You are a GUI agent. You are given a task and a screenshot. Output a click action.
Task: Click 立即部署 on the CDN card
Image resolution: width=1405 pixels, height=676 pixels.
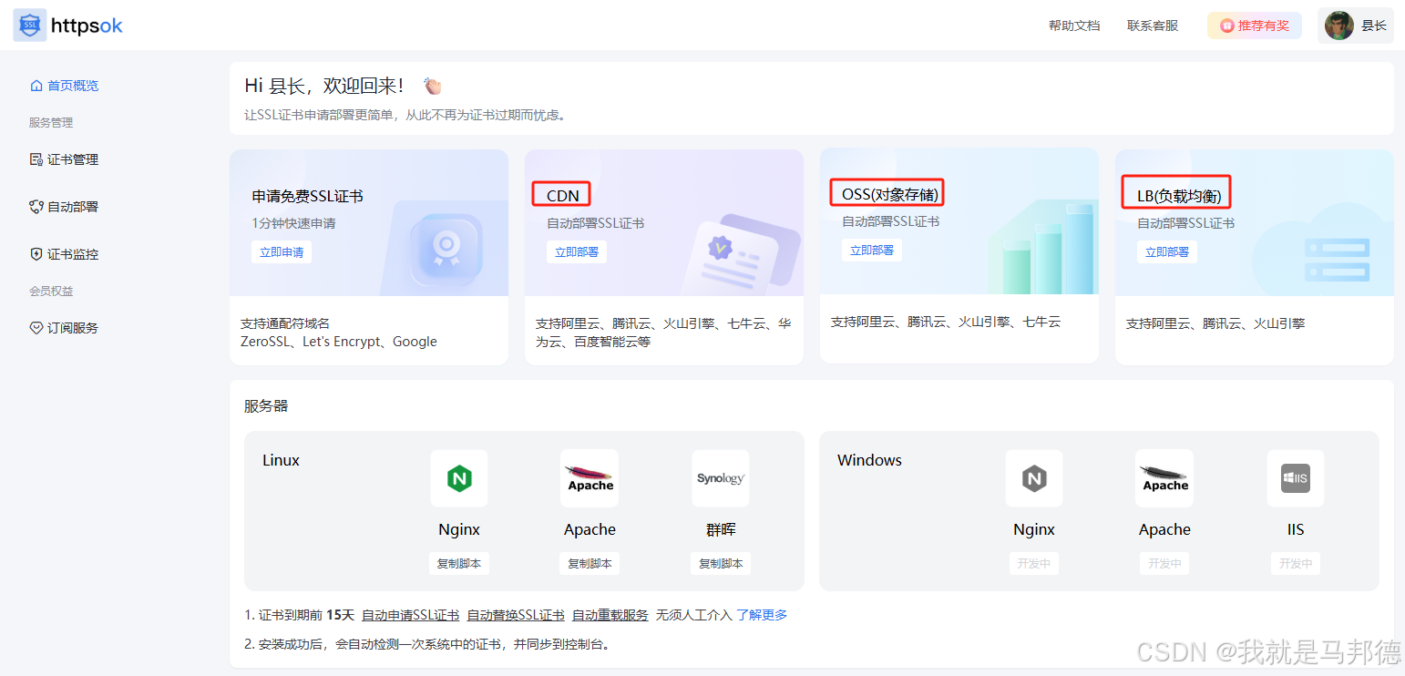576,251
